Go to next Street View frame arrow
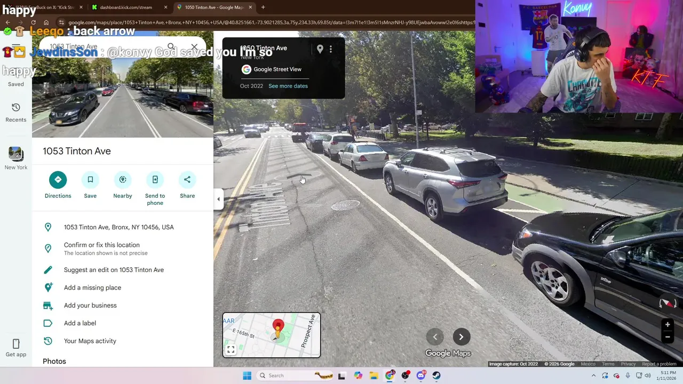This screenshot has height=384, width=683. 462,337
